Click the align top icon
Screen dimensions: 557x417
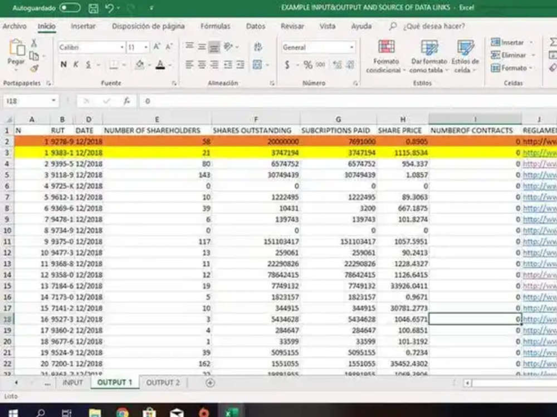pos(189,47)
